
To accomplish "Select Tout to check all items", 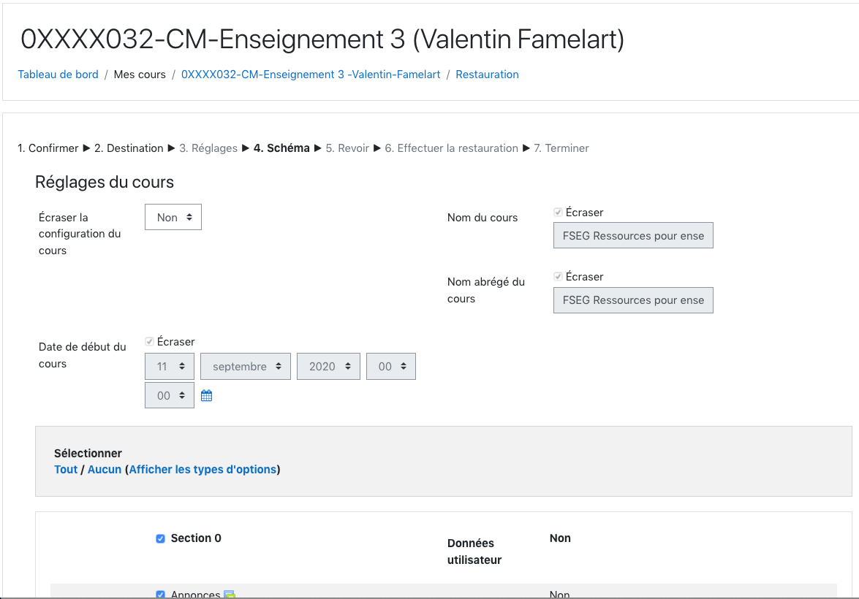I will pyautogui.click(x=66, y=469).
